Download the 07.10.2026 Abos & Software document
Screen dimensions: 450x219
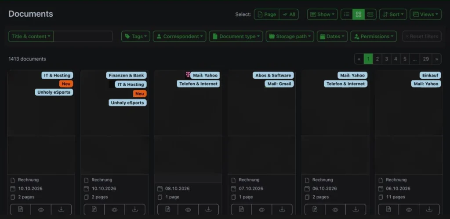[x=282, y=209]
